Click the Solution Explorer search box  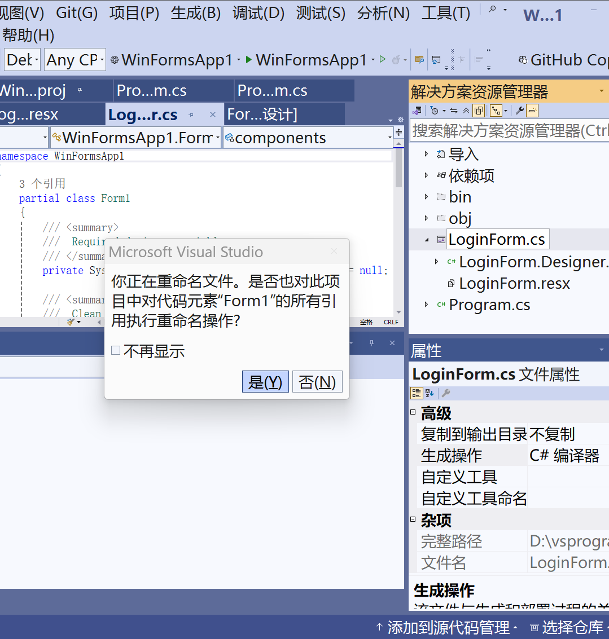(x=508, y=131)
